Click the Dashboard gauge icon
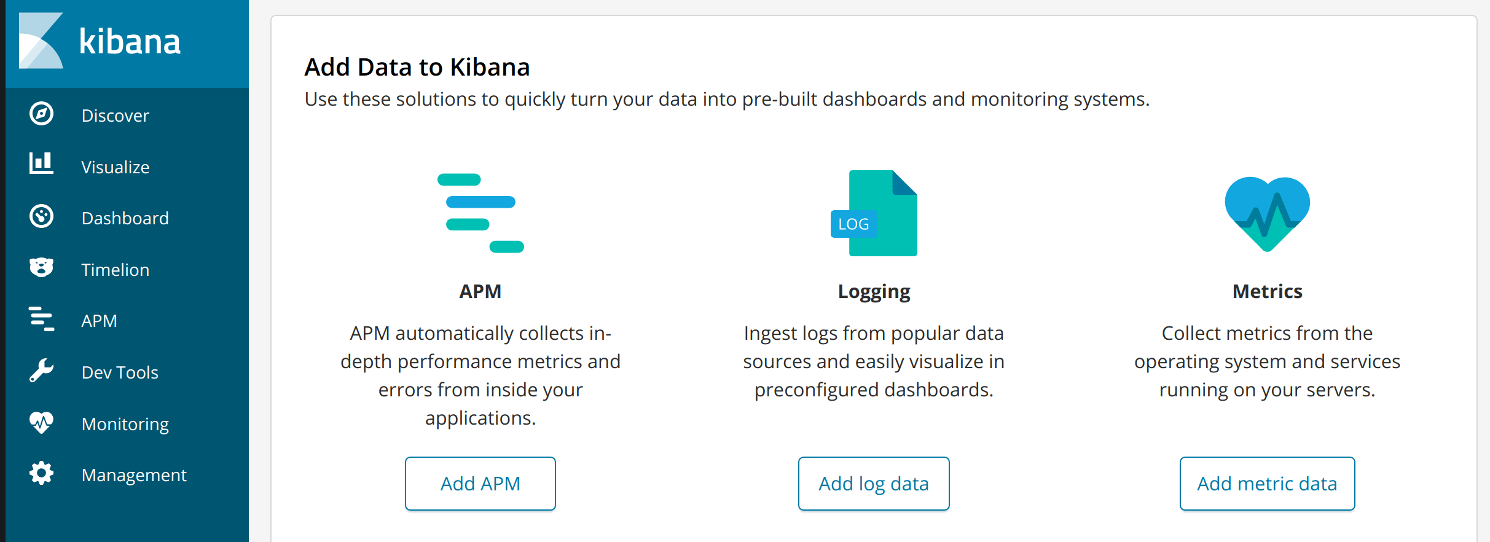The width and height of the screenshot is (1490, 542). tap(41, 217)
